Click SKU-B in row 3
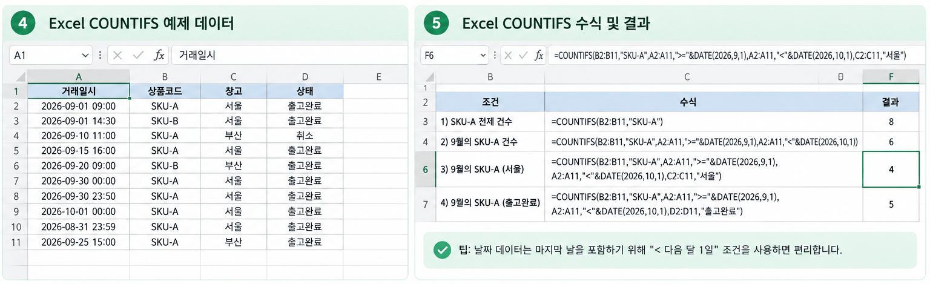Screen dimensions: 930x284 (x=165, y=121)
